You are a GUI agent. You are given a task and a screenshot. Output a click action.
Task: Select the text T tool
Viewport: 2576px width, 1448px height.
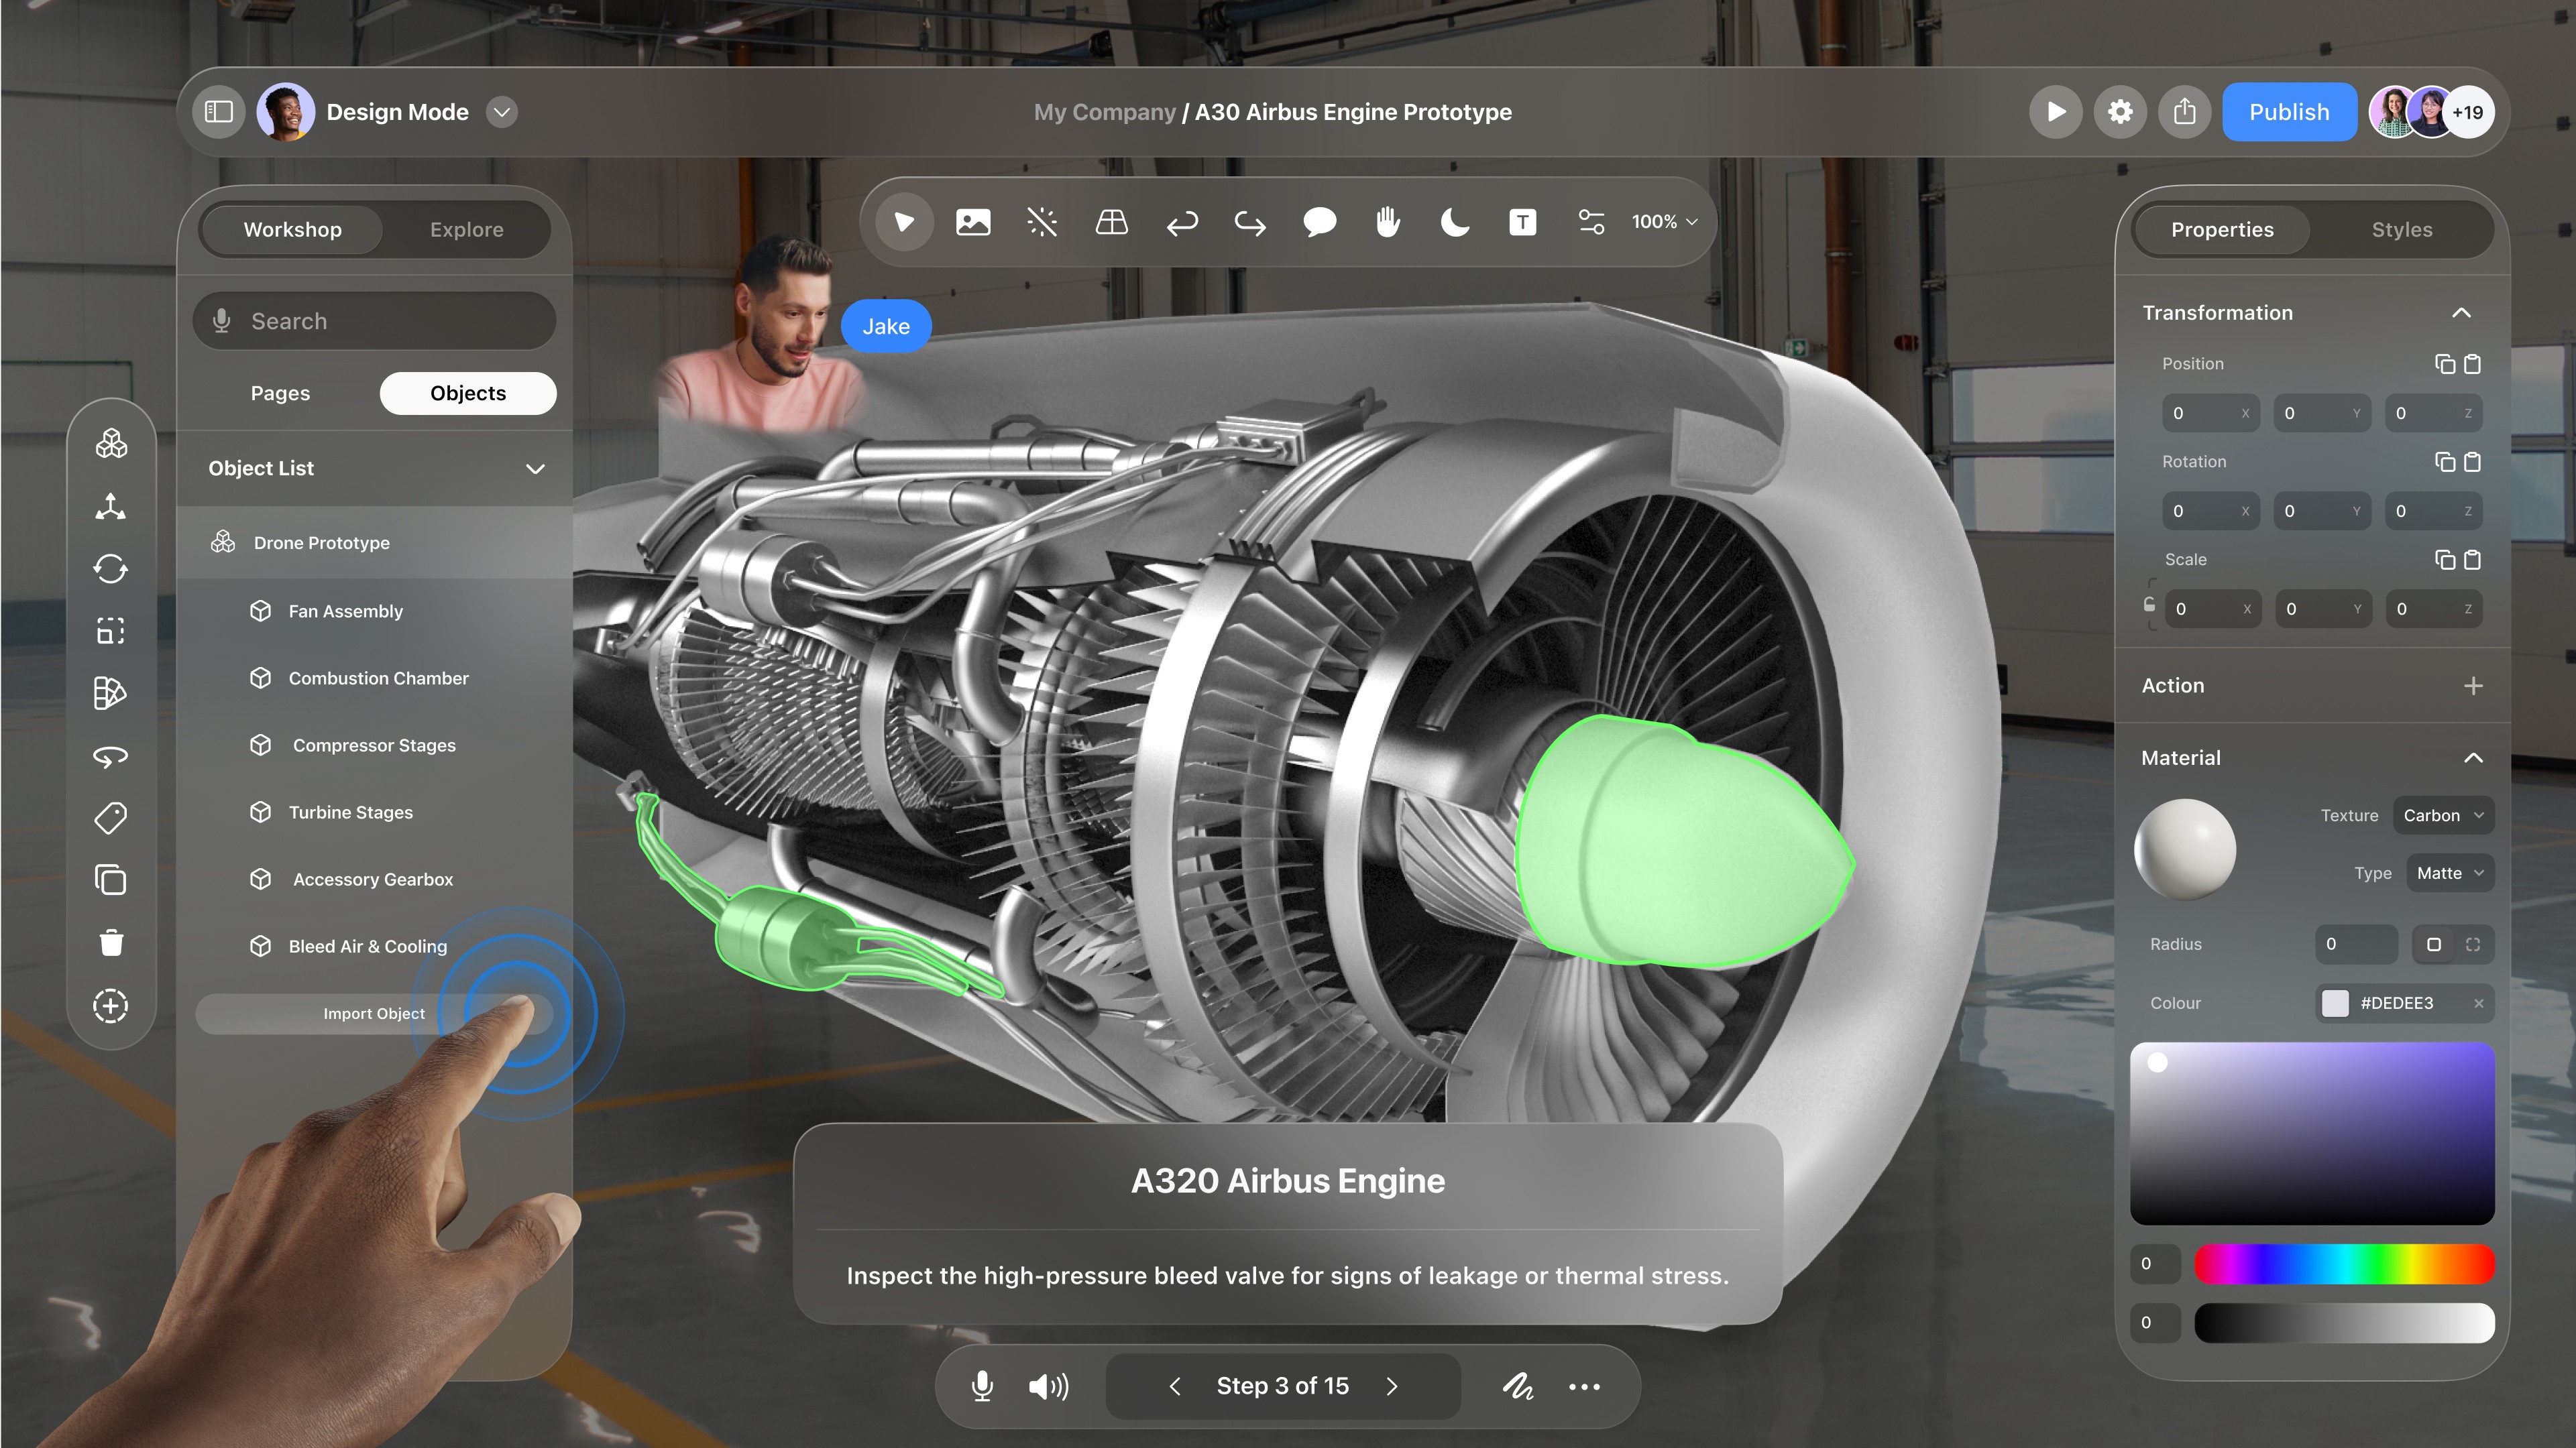tap(1522, 222)
